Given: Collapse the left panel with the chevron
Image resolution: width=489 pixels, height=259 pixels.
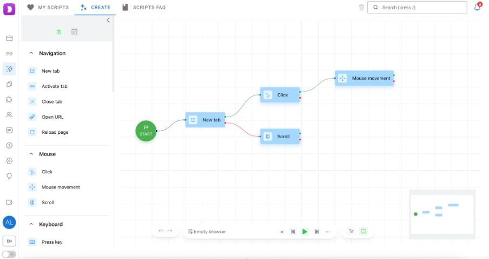Looking at the screenshot, I should point(108,20).
